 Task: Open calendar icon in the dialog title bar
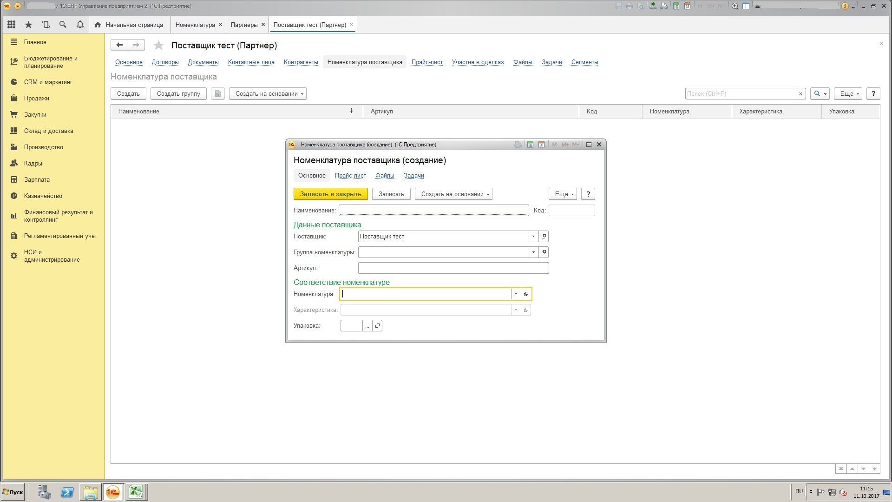click(x=541, y=145)
